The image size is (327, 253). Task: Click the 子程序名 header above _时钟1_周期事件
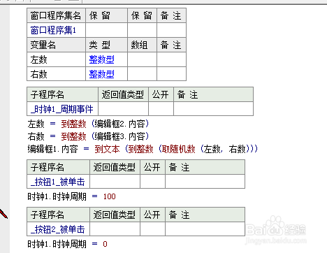62,94
